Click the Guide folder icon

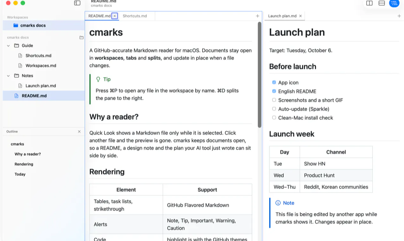(17, 46)
